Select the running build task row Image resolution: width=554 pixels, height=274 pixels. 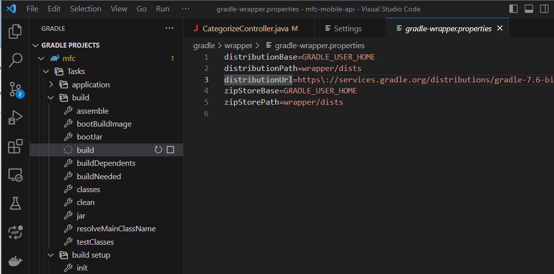106,150
